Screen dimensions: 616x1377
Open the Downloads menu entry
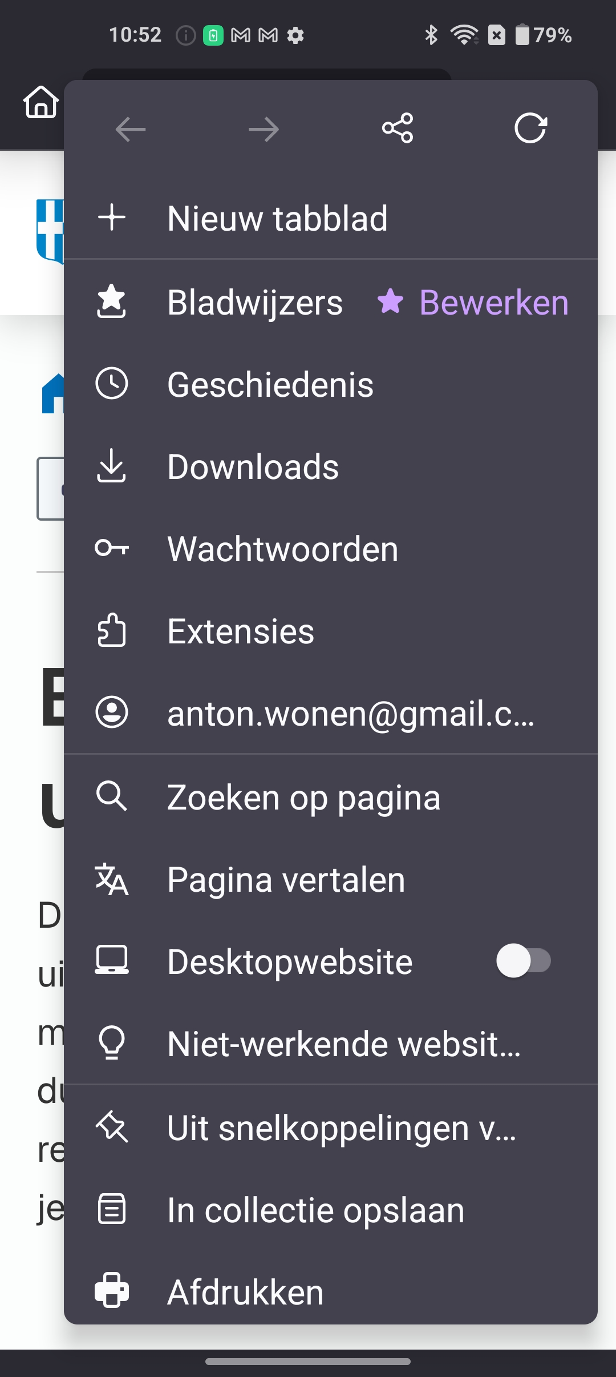point(253,467)
